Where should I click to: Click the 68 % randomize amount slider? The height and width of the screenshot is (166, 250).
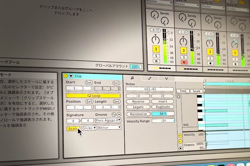pyautogui.click(x=163, y=114)
